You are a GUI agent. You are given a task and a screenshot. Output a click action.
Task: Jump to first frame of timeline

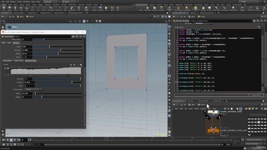[4, 140]
